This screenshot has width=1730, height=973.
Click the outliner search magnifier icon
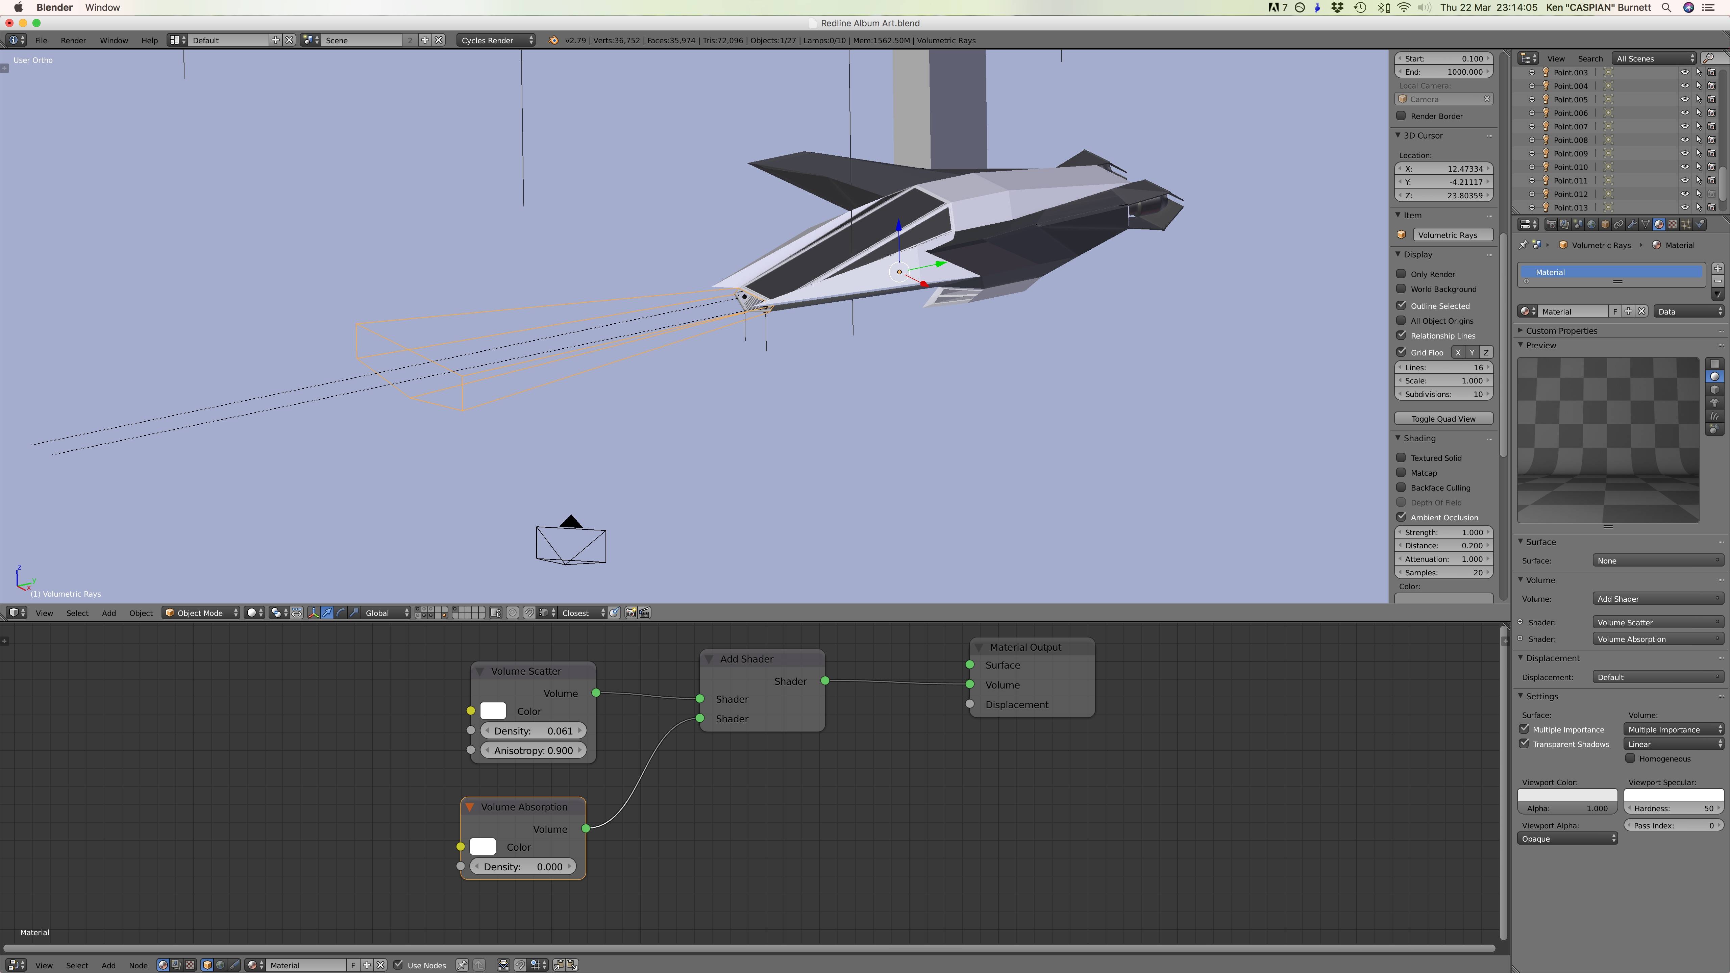(x=1709, y=58)
